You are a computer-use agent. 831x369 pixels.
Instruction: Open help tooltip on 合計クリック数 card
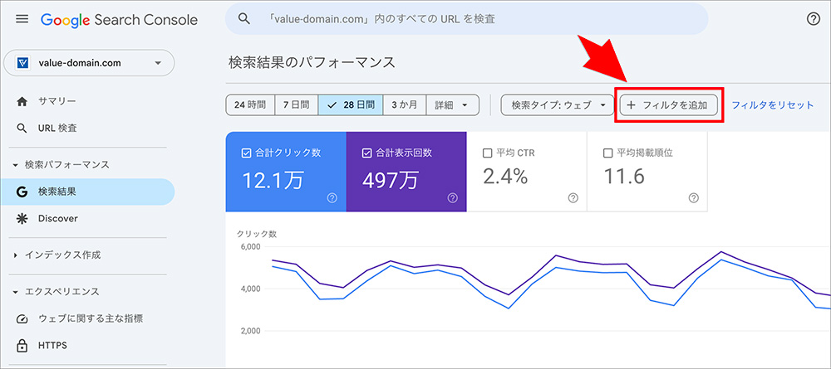tap(332, 197)
